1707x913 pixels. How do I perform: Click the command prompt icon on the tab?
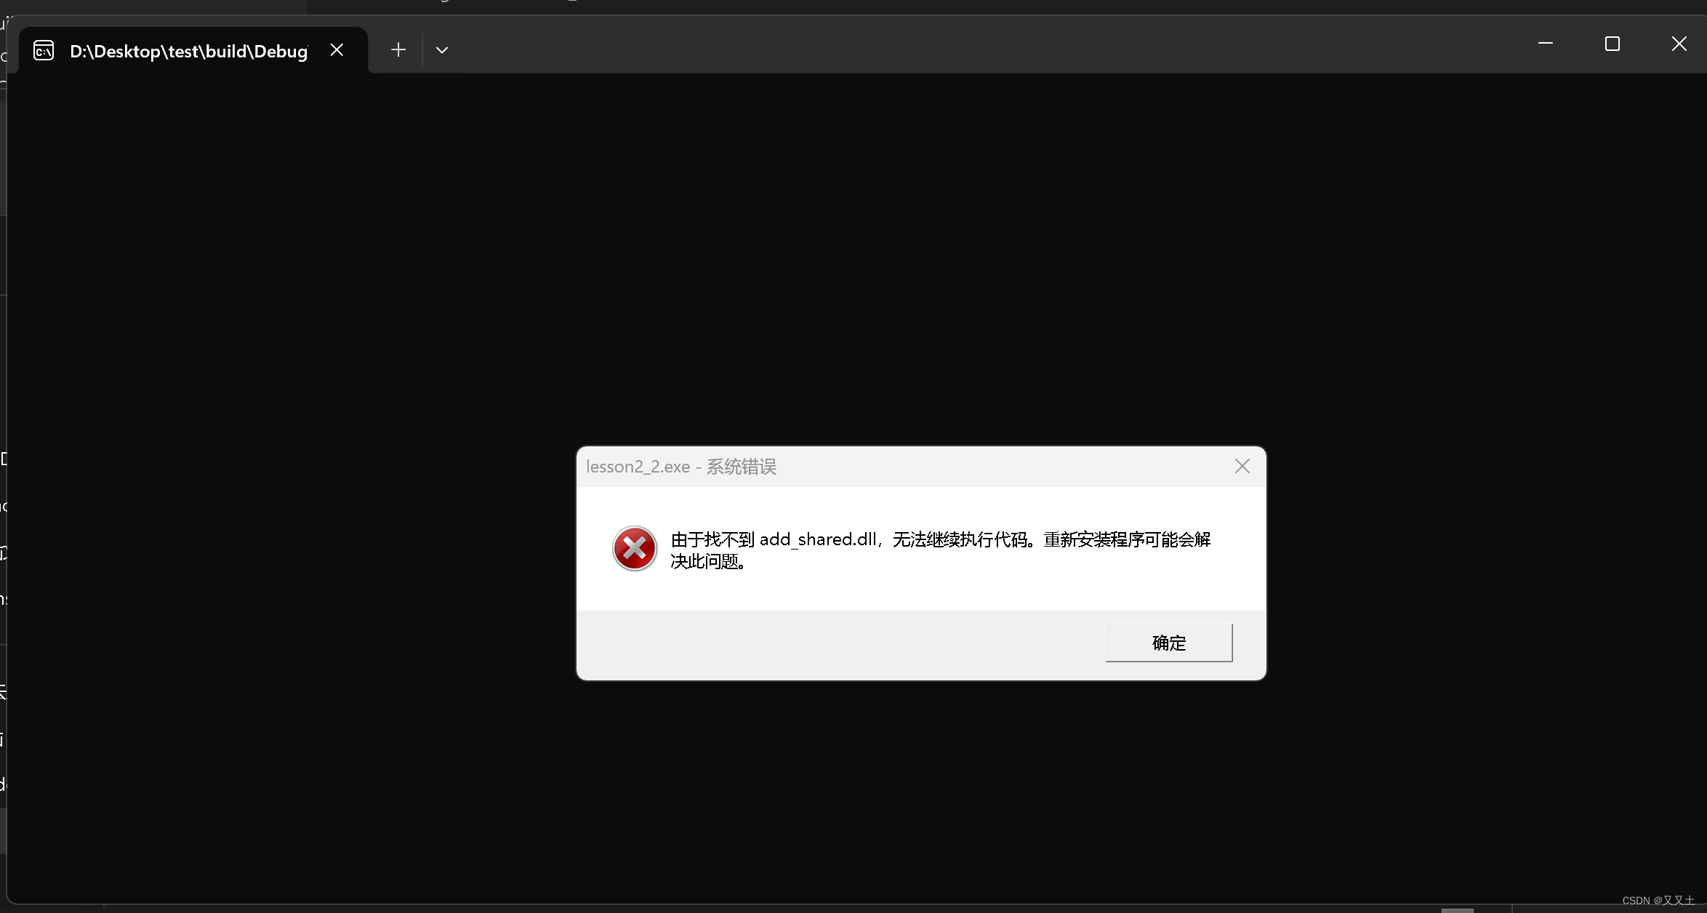(x=44, y=50)
